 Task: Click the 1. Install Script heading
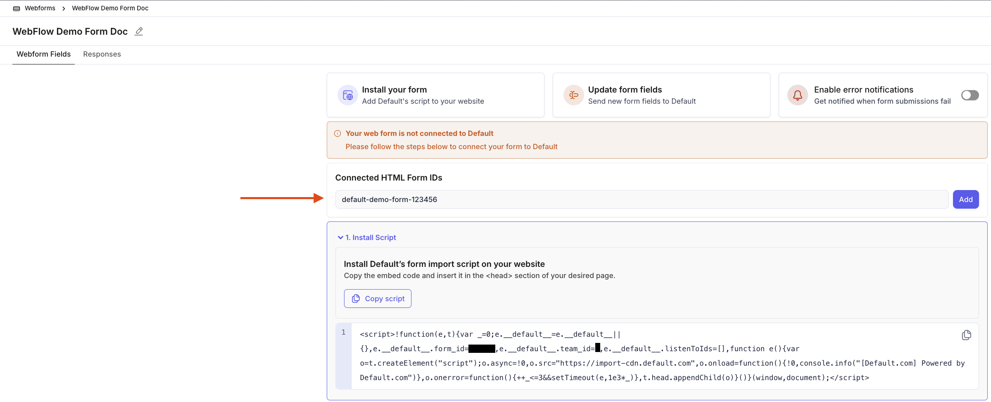click(x=371, y=238)
